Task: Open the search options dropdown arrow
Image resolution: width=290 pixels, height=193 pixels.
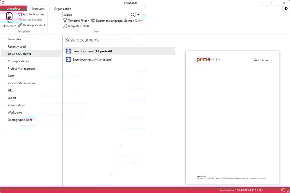Action: pyautogui.click(x=138, y=15)
